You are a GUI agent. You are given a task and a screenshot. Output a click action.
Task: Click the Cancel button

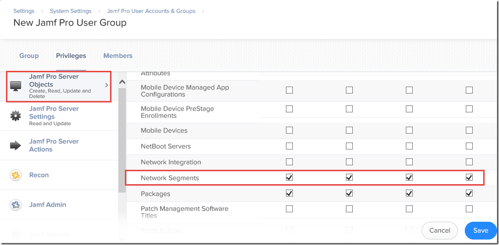point(440,230)
